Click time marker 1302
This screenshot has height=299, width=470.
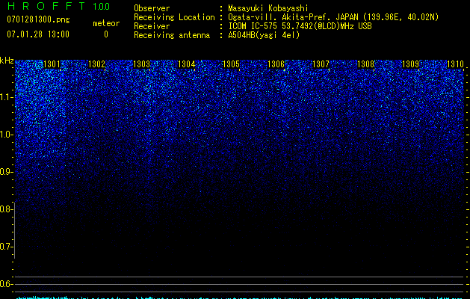click(x=97, y=64)
